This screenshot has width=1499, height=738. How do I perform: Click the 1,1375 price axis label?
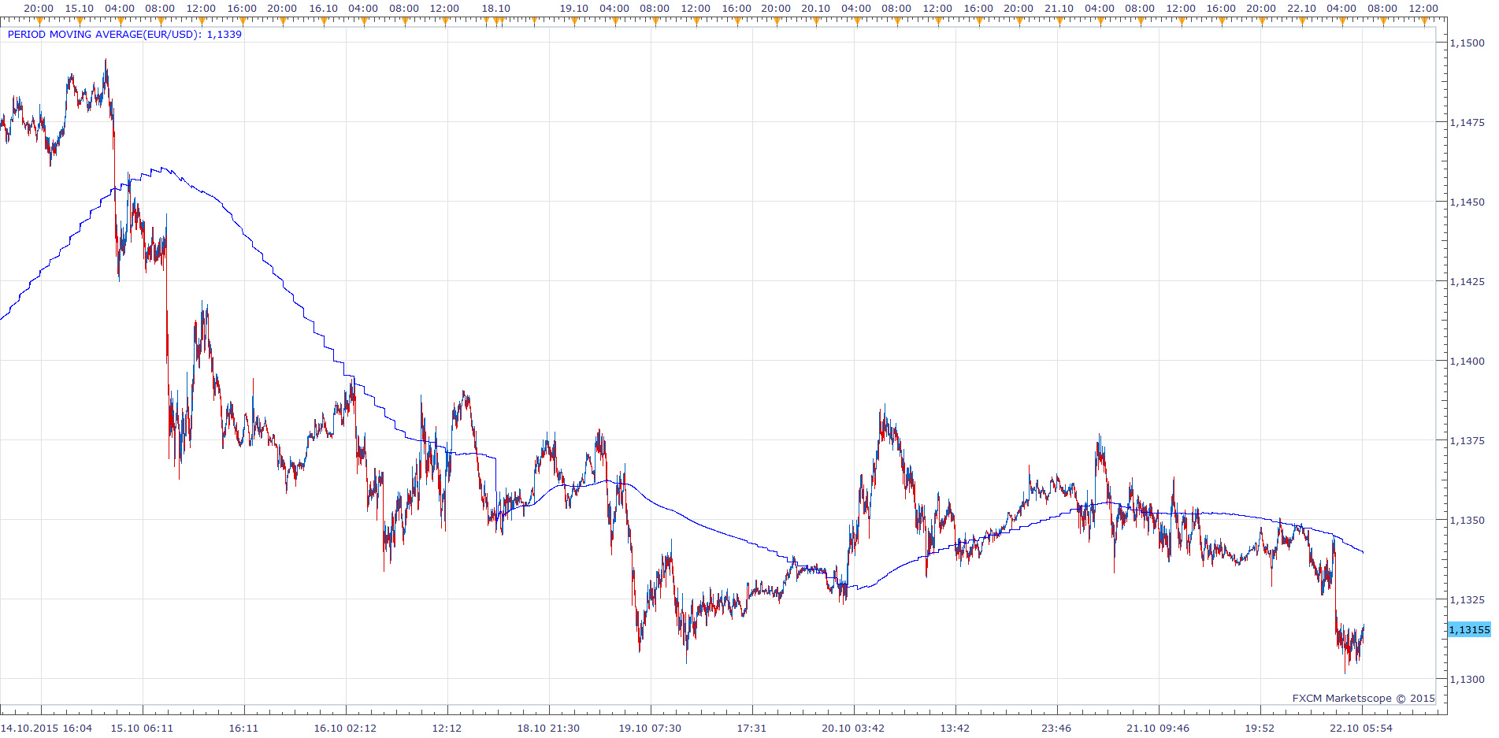click(1467, 440)
